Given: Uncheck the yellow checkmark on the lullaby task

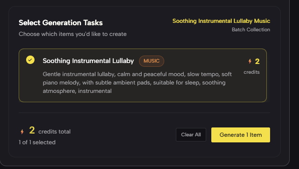Looking at the screenshot, I should [30, 60].
